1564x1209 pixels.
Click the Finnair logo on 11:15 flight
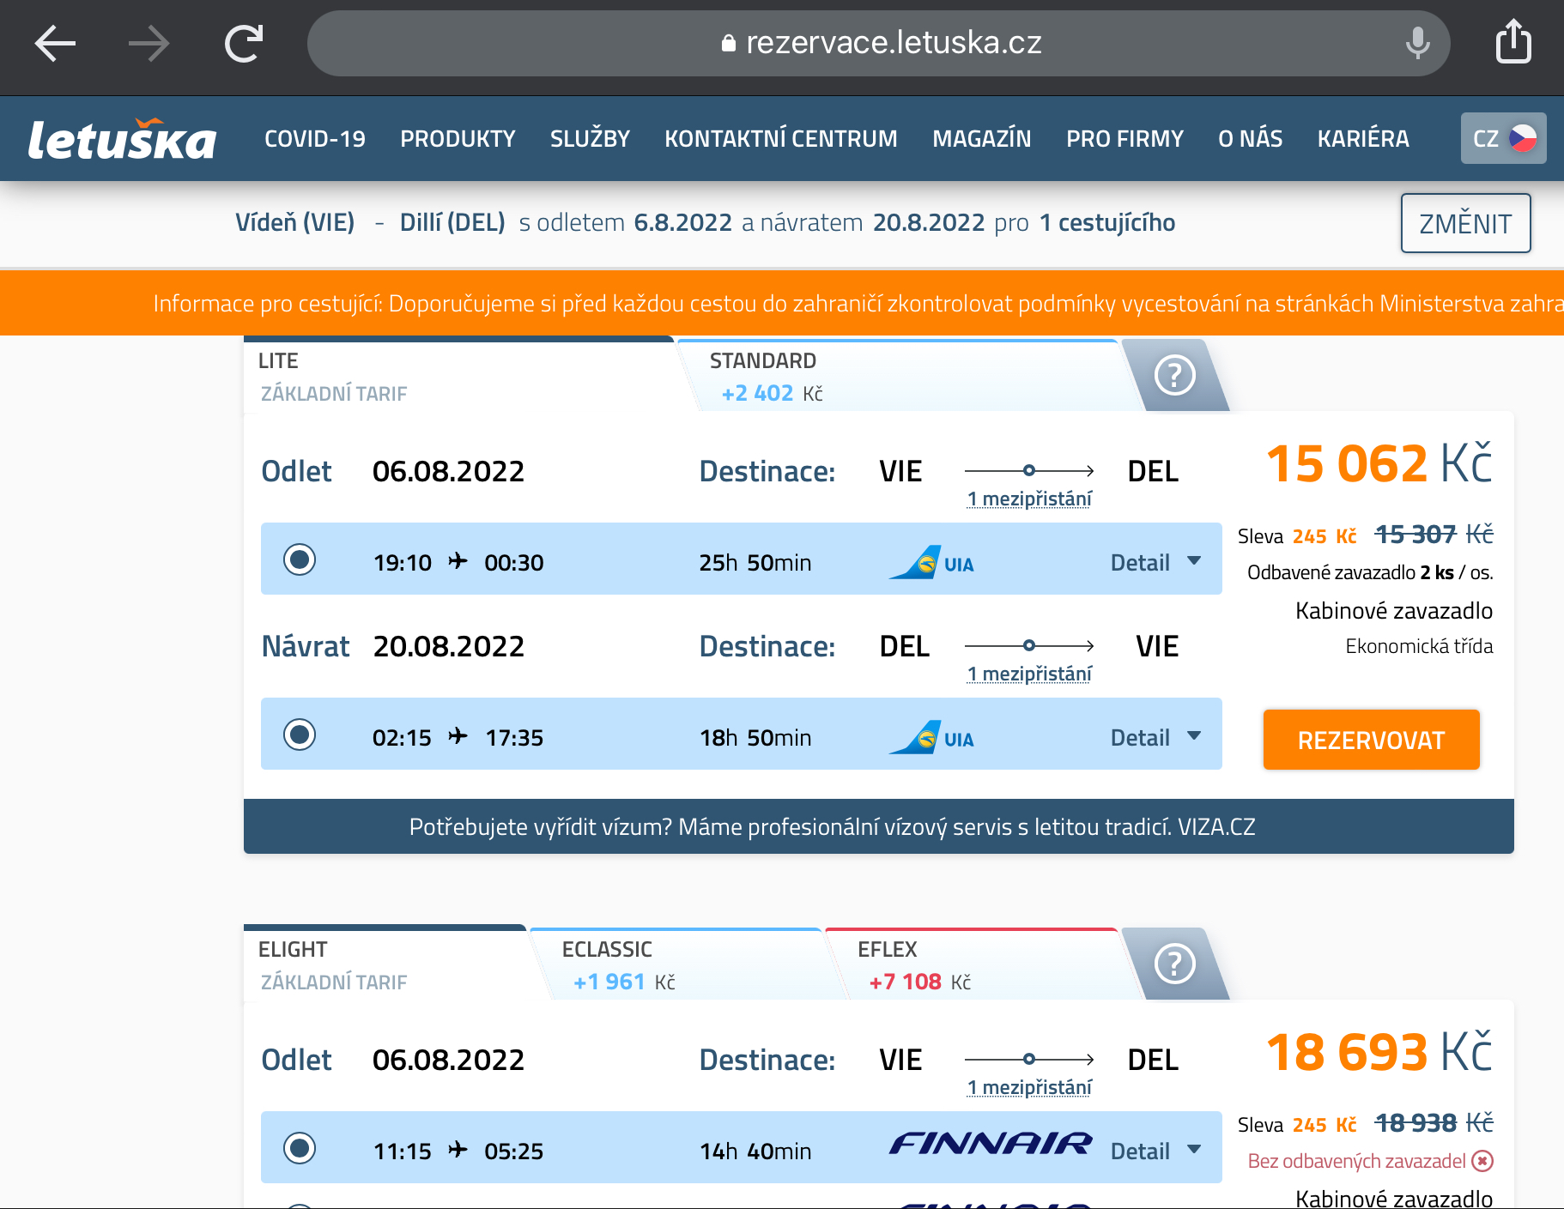[991, 1143]
